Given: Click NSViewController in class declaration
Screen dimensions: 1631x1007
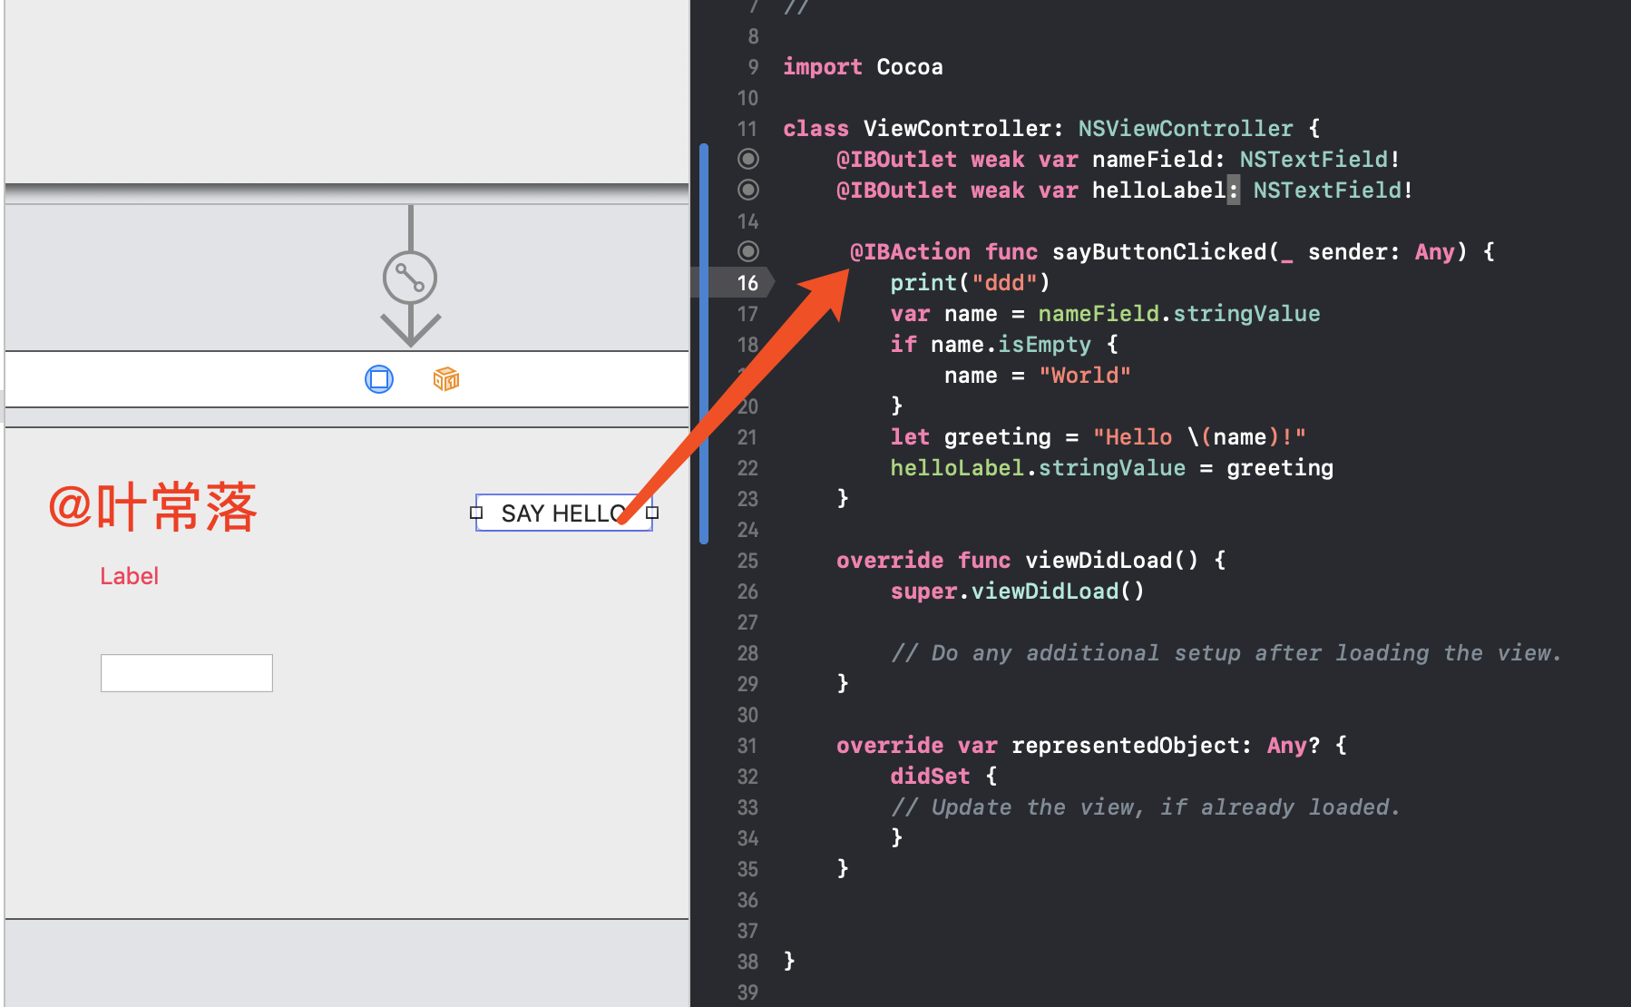Looking at the screenshot, I should pos(1186,129).
